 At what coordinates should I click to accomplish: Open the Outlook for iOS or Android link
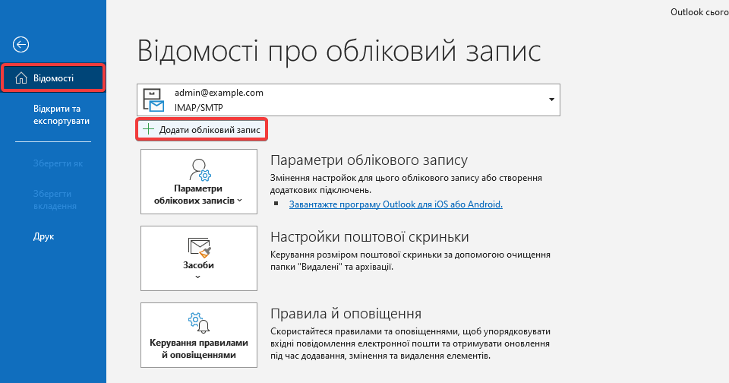point(396,204)
